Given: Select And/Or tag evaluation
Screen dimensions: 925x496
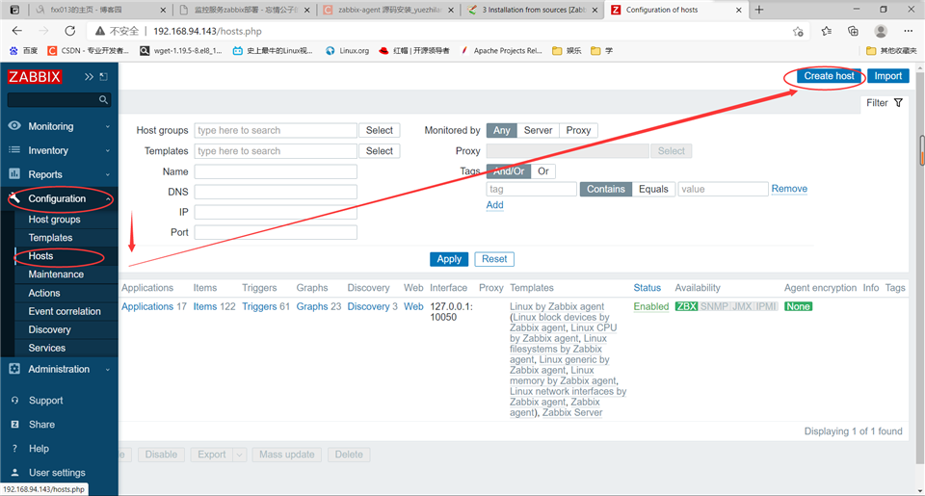Looking at the screenshot, I should 509,171.
